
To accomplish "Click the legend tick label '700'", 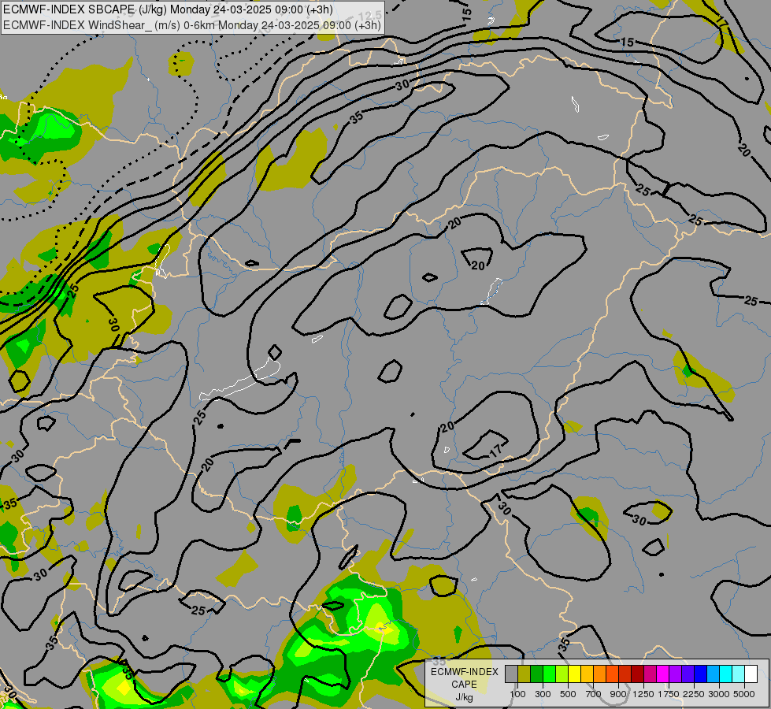I will pos(594,694).
